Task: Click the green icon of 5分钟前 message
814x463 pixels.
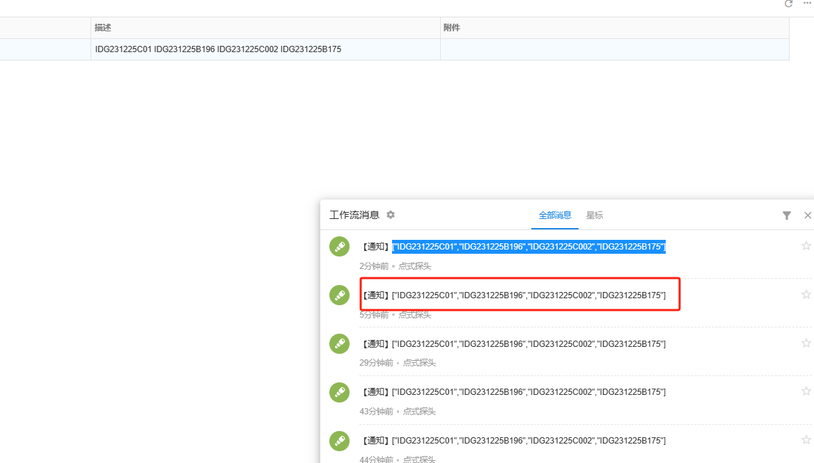Action: point(340,295)
